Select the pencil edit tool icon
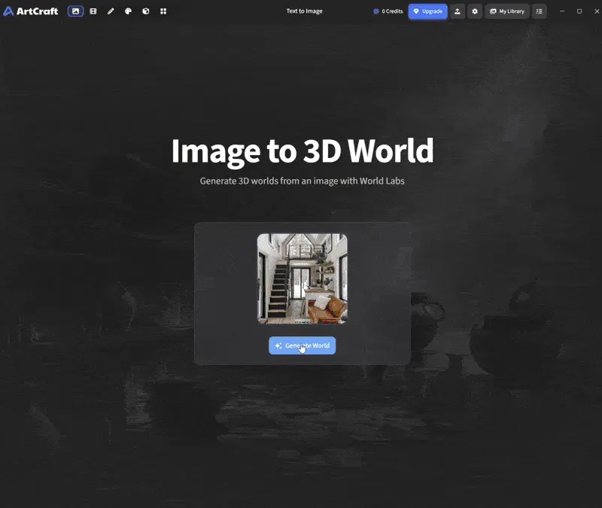The width and height of the screenshot is (602, 508). point(111,11)
